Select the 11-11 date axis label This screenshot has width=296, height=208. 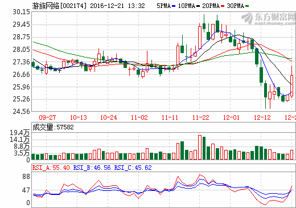point(170,117)
